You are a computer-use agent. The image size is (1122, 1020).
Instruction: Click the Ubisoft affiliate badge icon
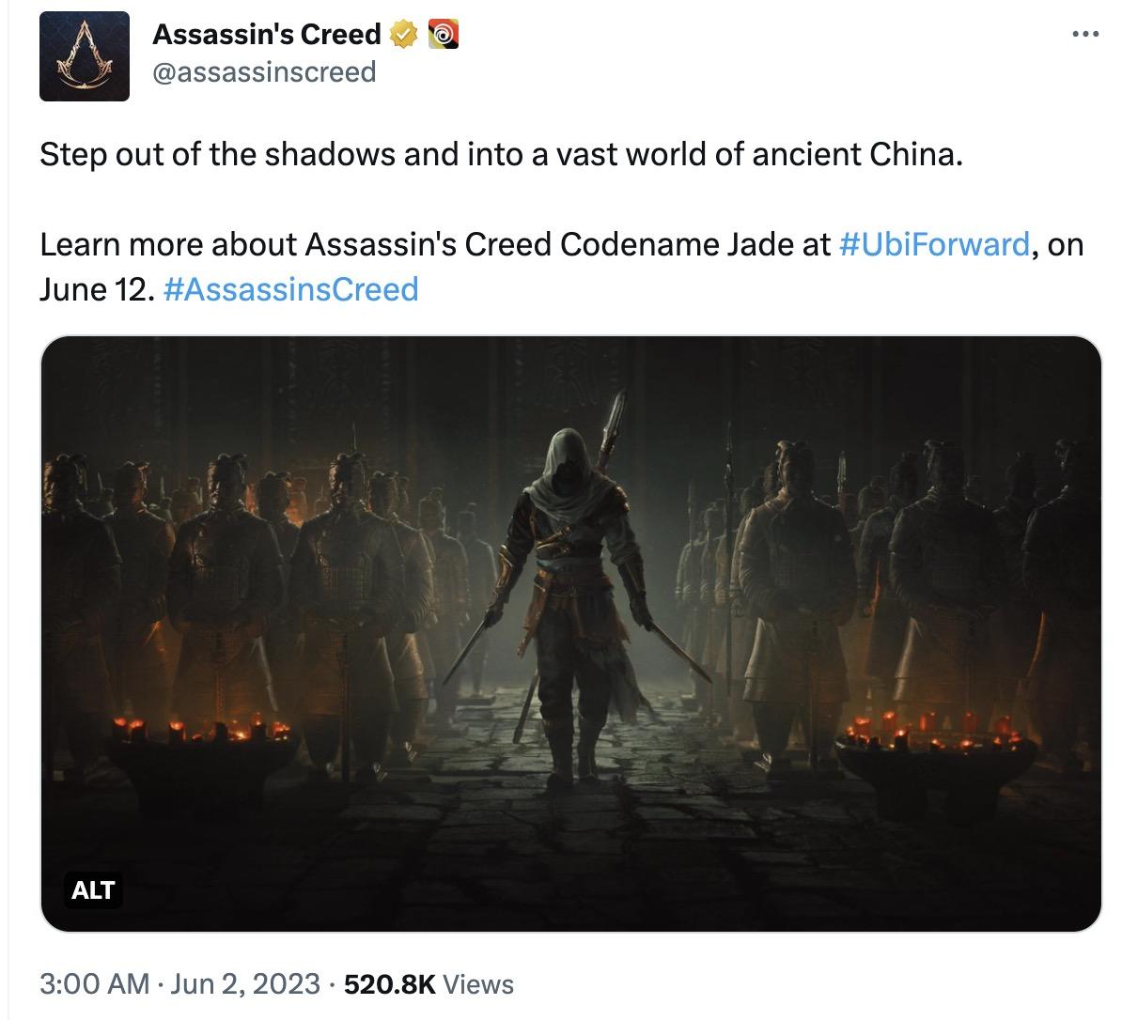pyautogui.click(x=443, y=35)
